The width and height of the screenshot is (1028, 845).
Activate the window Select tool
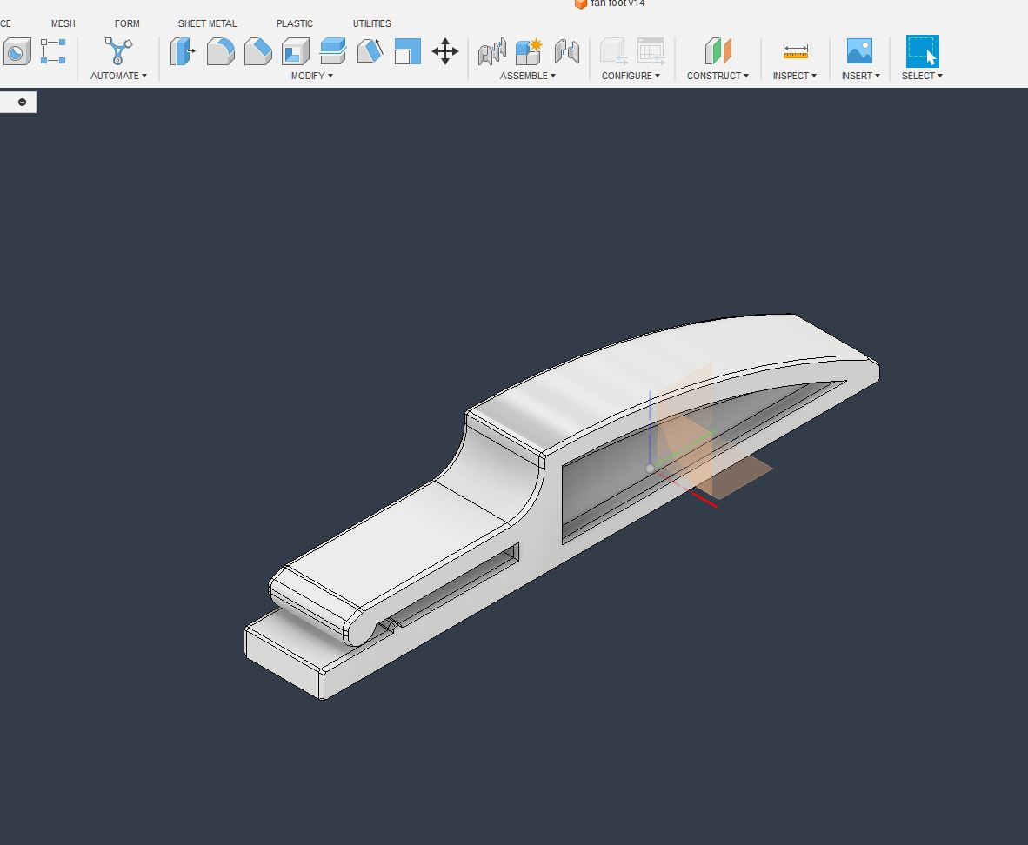click(x=922, y=51)
